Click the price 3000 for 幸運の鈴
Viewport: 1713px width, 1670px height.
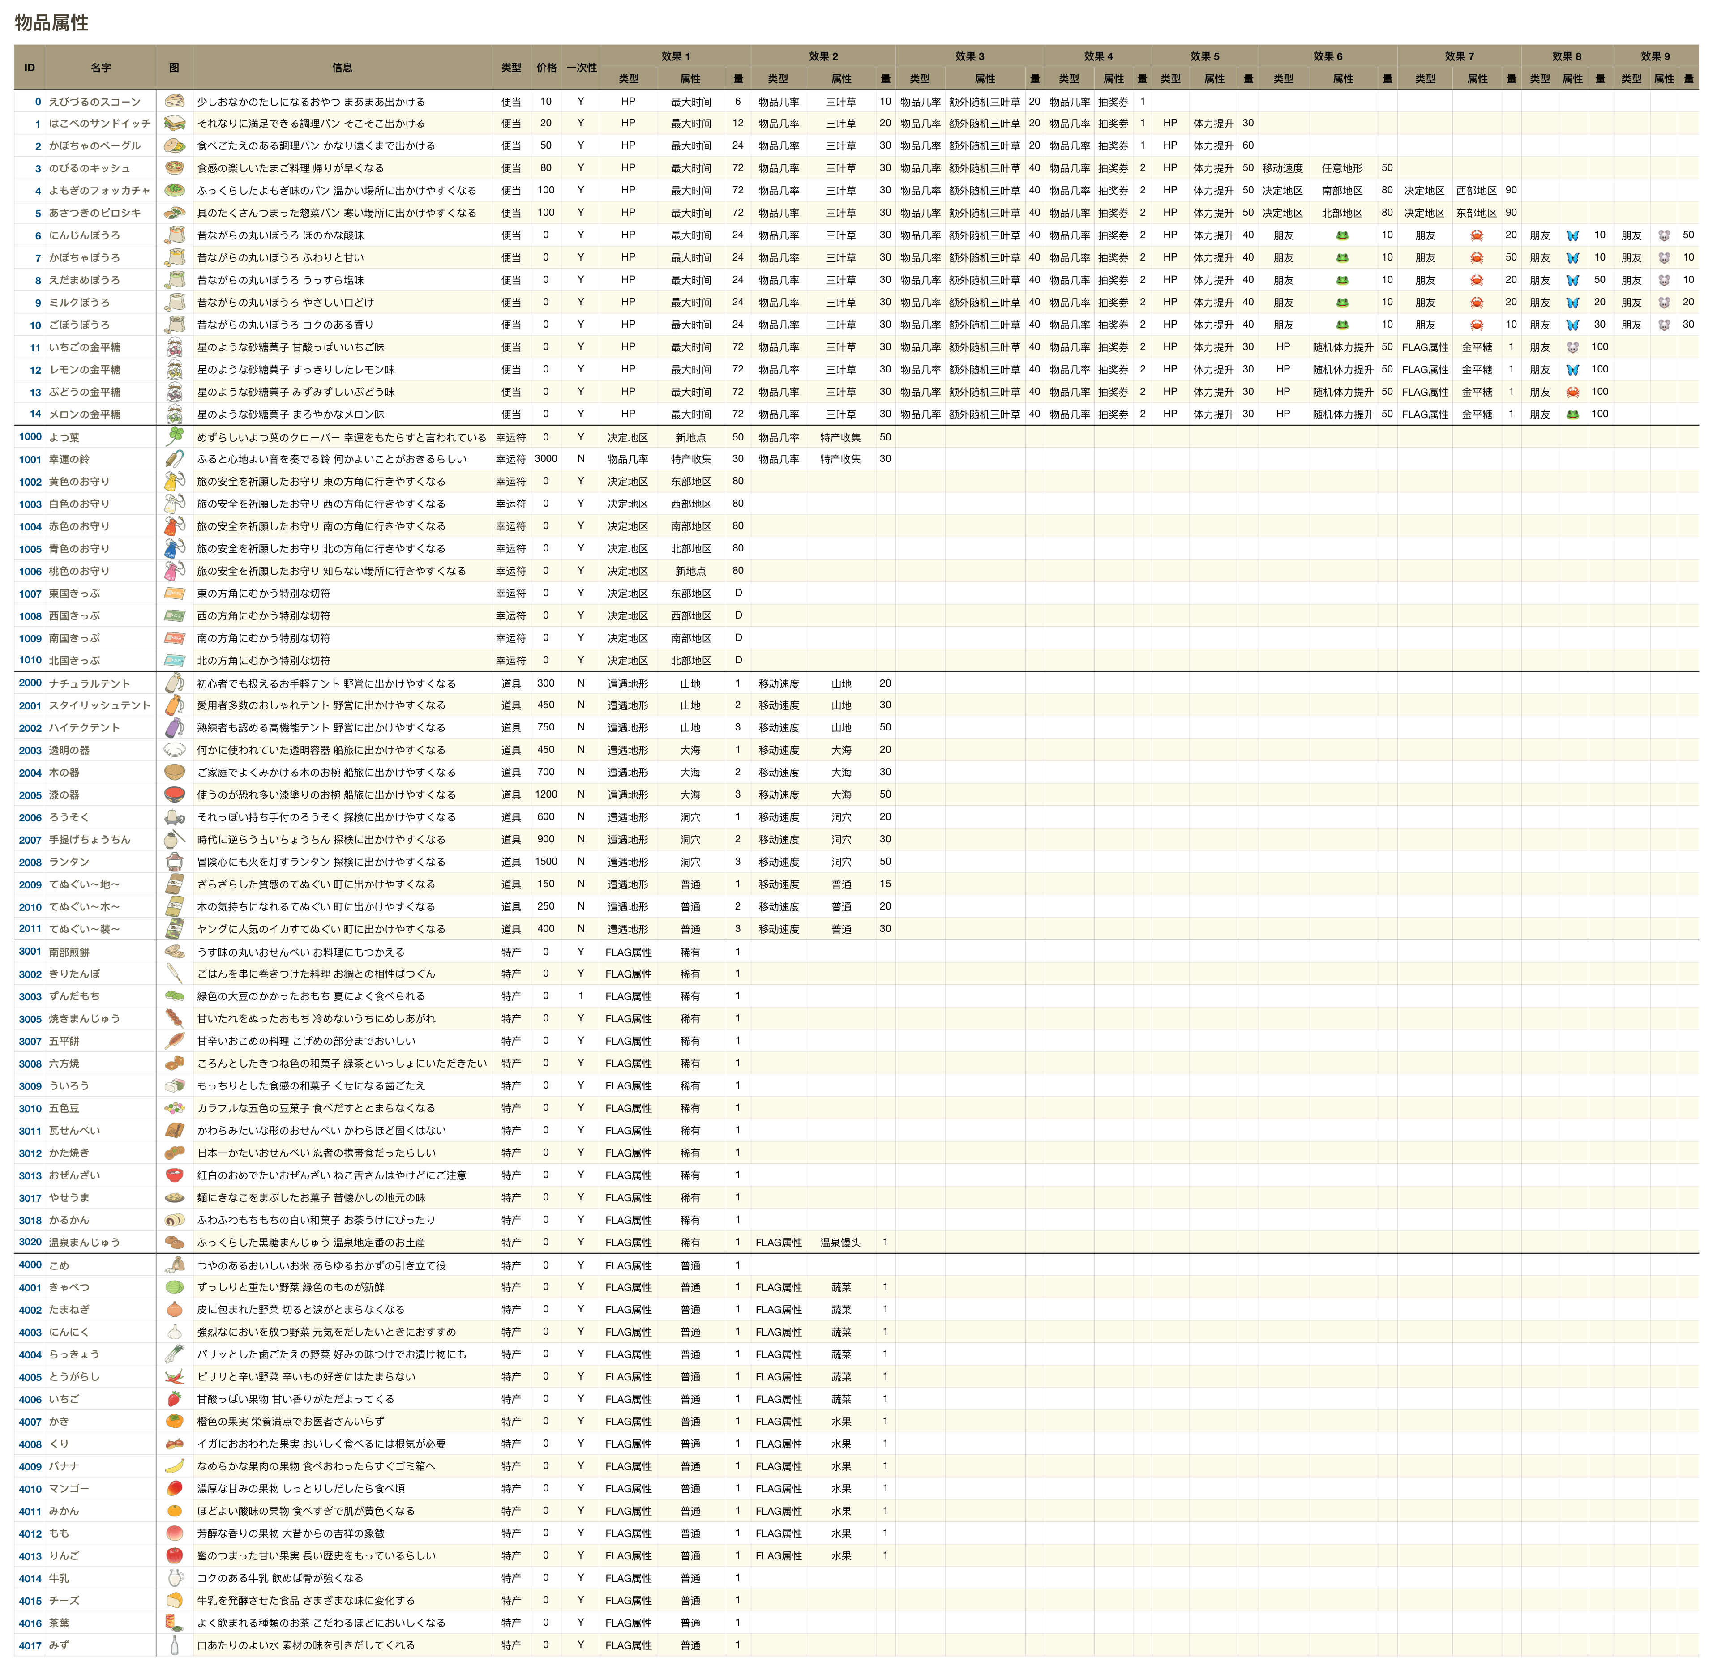pos(546,459)
